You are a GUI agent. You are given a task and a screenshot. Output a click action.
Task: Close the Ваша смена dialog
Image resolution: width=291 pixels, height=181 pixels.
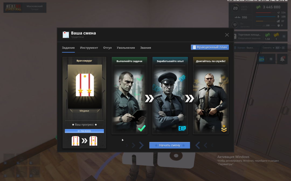[227, 35]
